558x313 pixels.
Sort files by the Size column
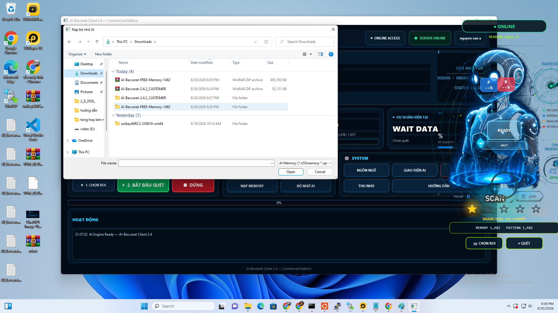pos(277,63)
